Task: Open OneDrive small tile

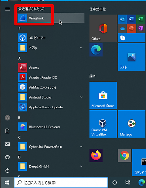Action: click(x=122, y=28)
